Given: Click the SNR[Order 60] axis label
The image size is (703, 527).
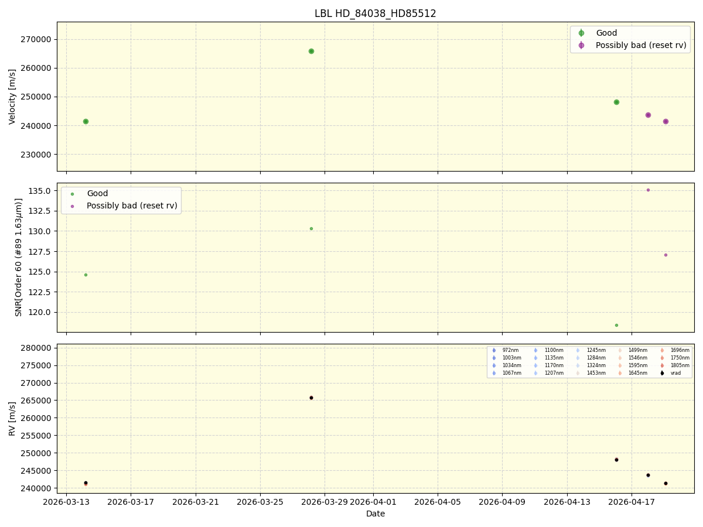Looking at the screenshot, I should click(x=18, y=257).
